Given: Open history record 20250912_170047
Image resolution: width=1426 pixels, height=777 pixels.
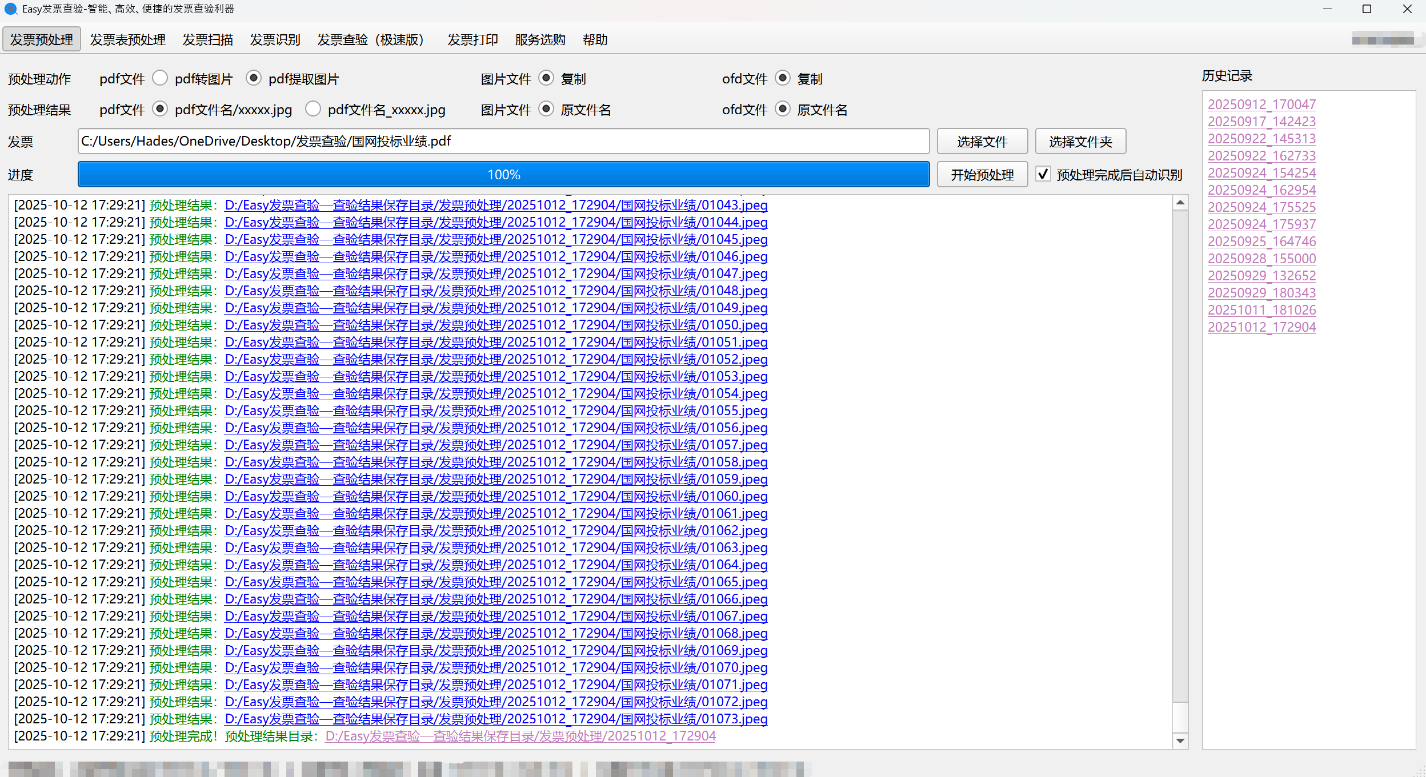Looking at the screenshot, I should click(1261, 104).
